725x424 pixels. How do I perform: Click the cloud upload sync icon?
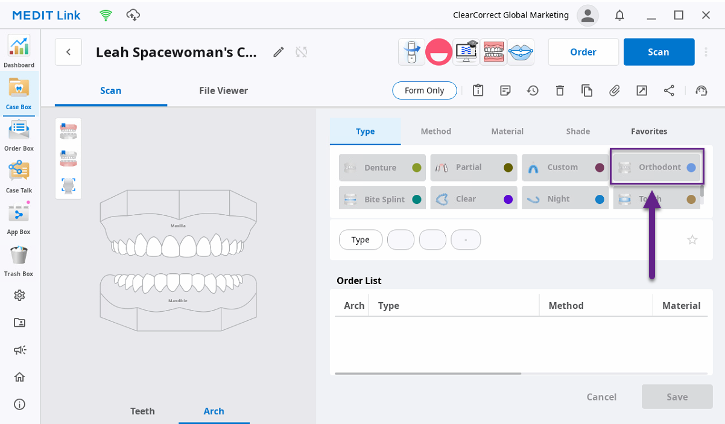(x=133, y=15)
